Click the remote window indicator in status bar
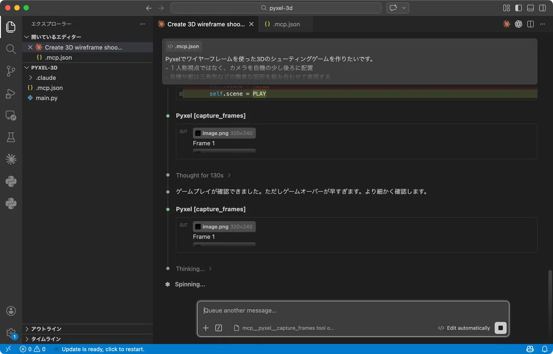The width and height of the screenshot is (553, 354). (8, 349)
